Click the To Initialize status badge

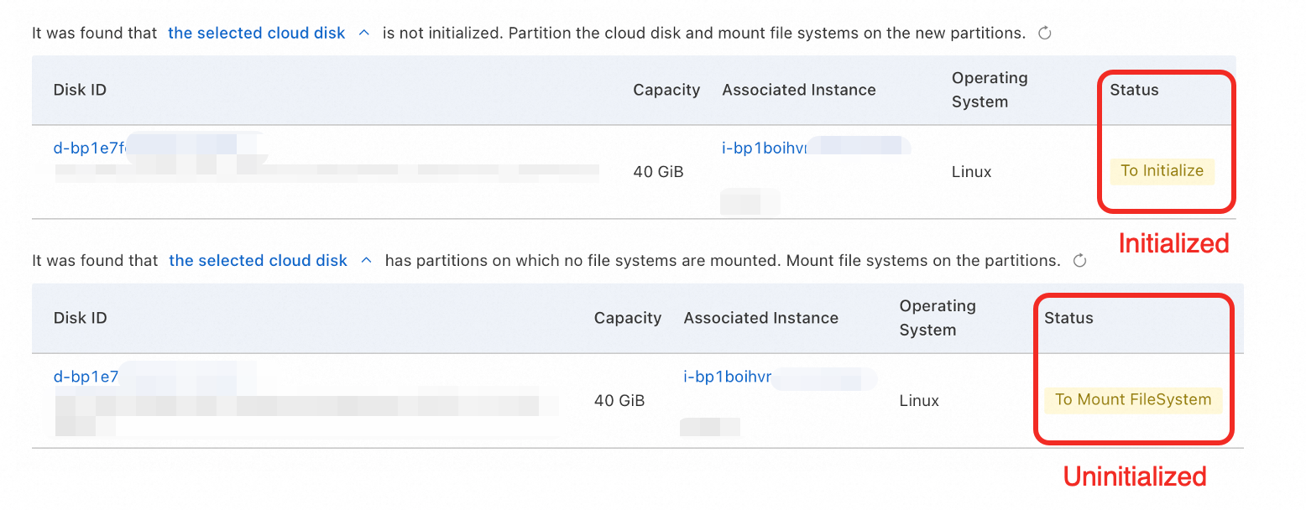pyautogui.click(x=1162, y=171)
